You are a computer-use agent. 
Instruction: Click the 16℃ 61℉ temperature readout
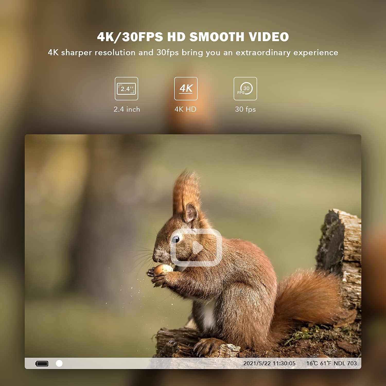tap(319, 363)
